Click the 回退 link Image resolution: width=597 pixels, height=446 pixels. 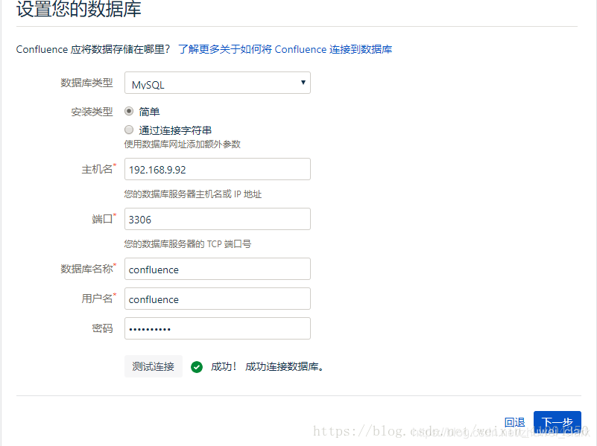tap(515, 422)
